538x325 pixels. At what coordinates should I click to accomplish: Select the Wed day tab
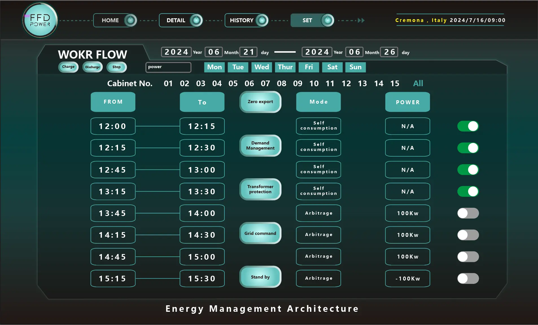point(262,67)
